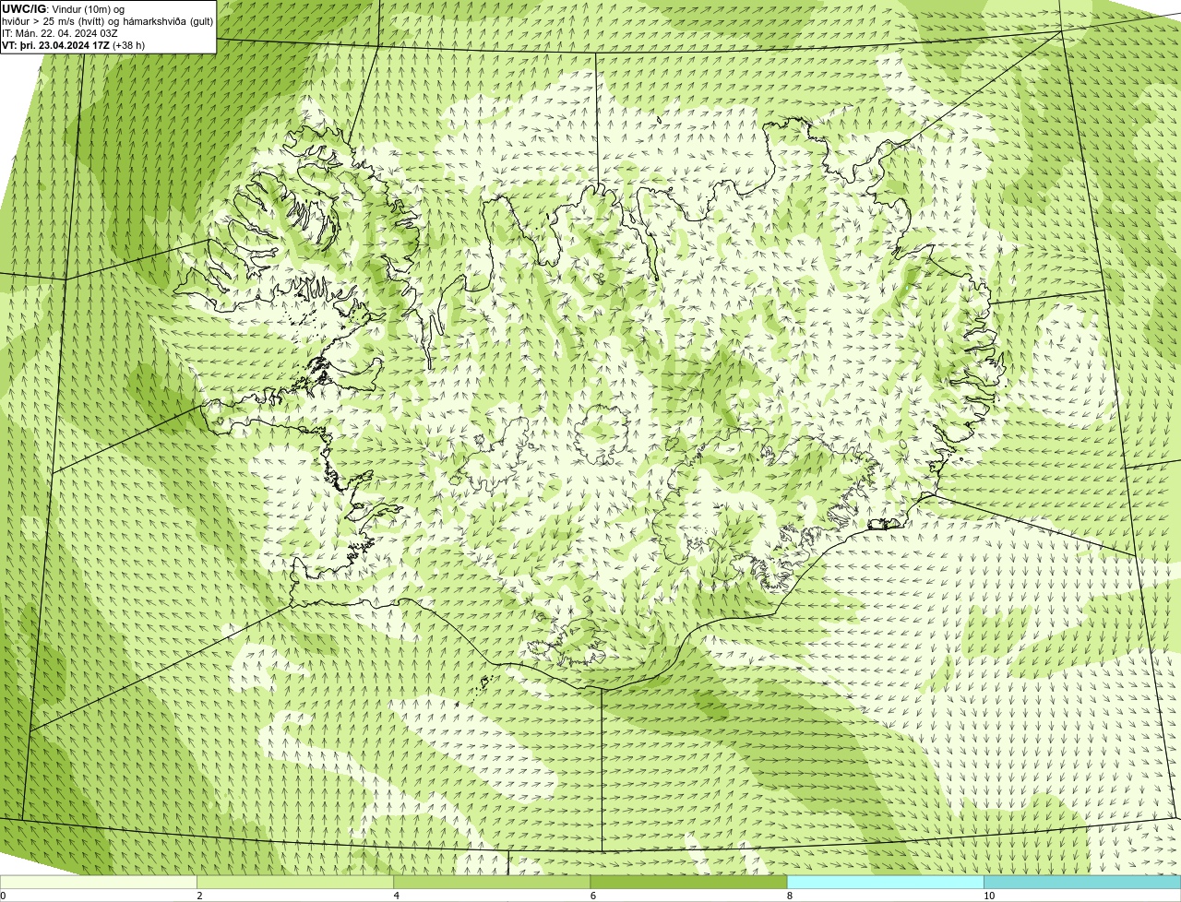Click the legend tick label '2'
The width and height of the screenshot is (1181, 902).
(199, 896)
